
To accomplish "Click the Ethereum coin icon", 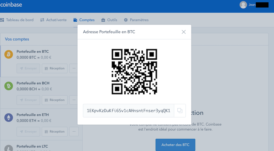I will tap(9, 118).
